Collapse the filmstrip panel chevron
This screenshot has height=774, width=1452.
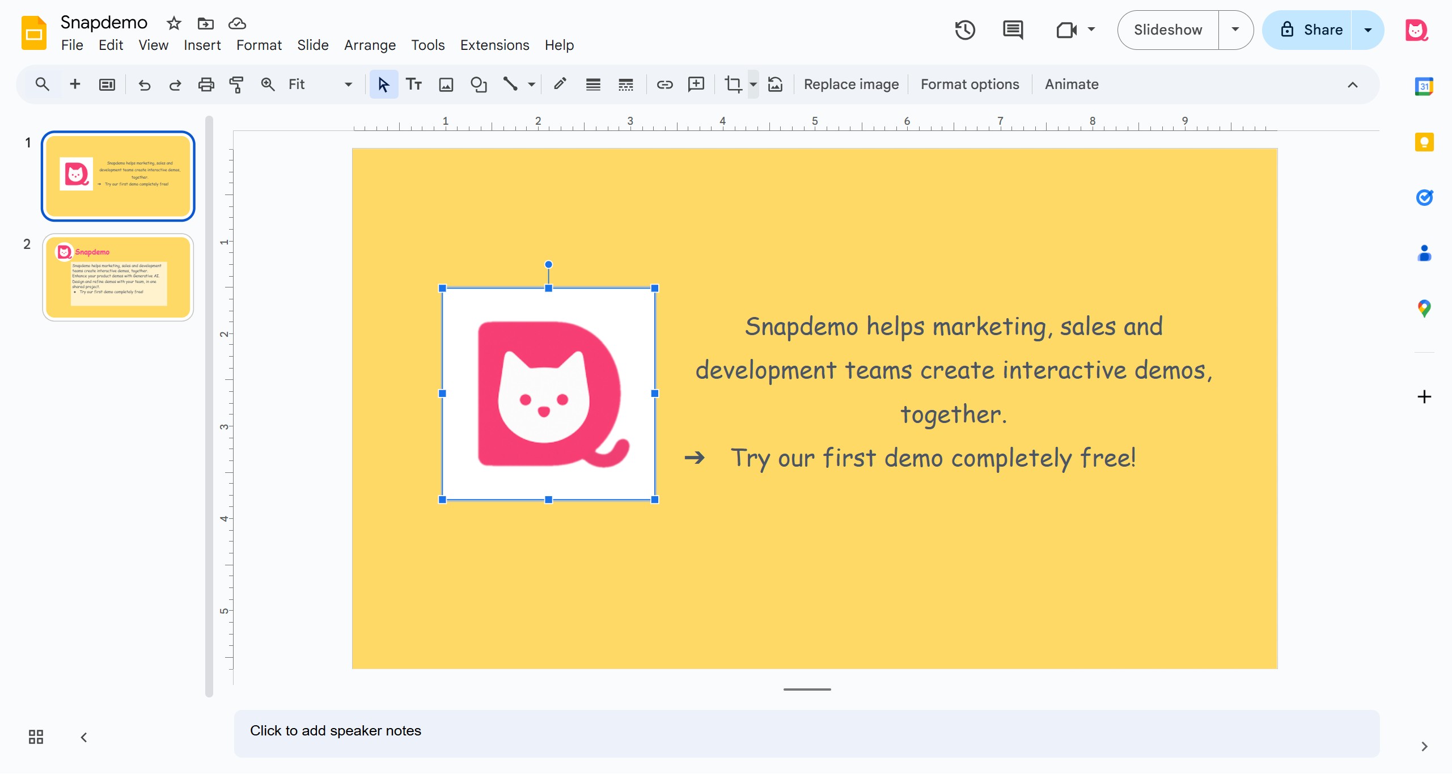click(84, 737)
